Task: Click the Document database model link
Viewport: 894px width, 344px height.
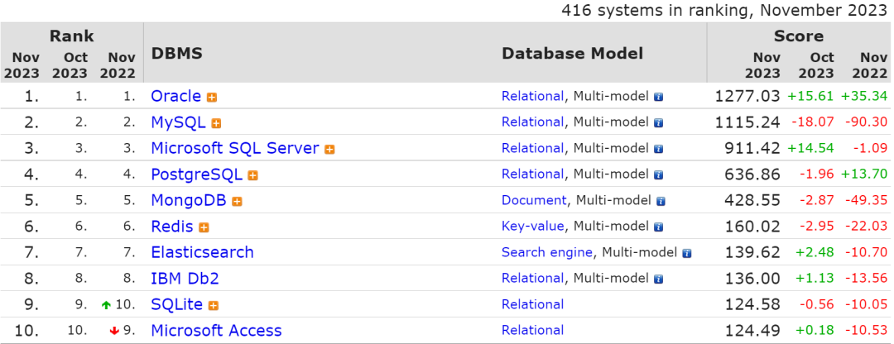Action: point(534,200)
